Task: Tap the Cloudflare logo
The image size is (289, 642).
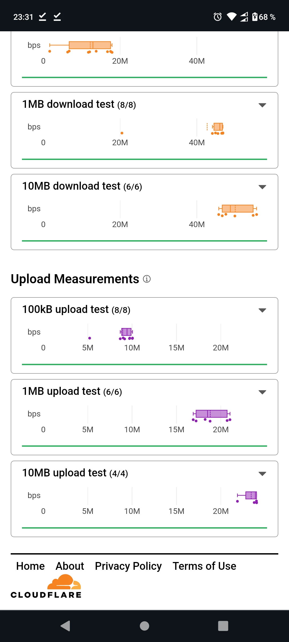Action: tap(46, 587)
